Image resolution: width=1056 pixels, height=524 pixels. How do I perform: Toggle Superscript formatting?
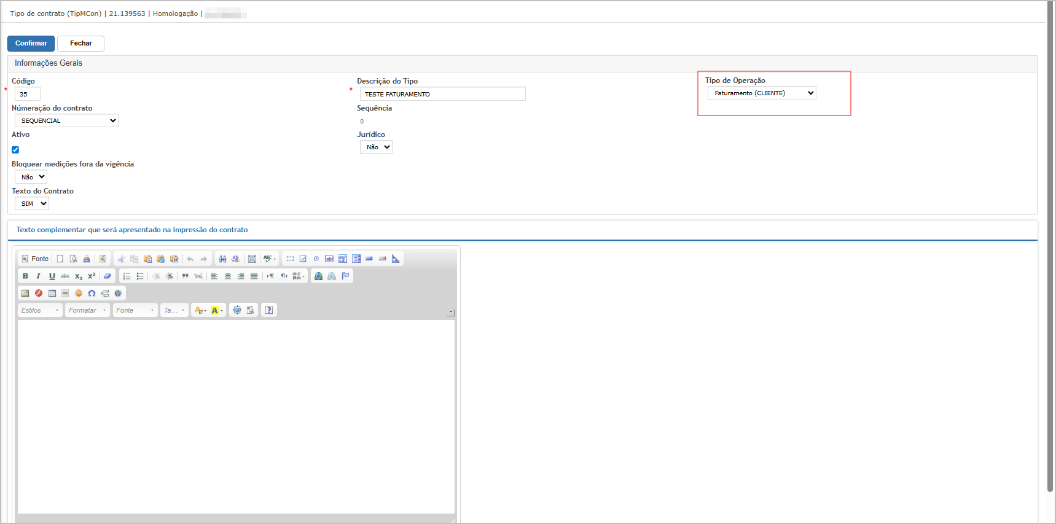click(x=92, y=276)
